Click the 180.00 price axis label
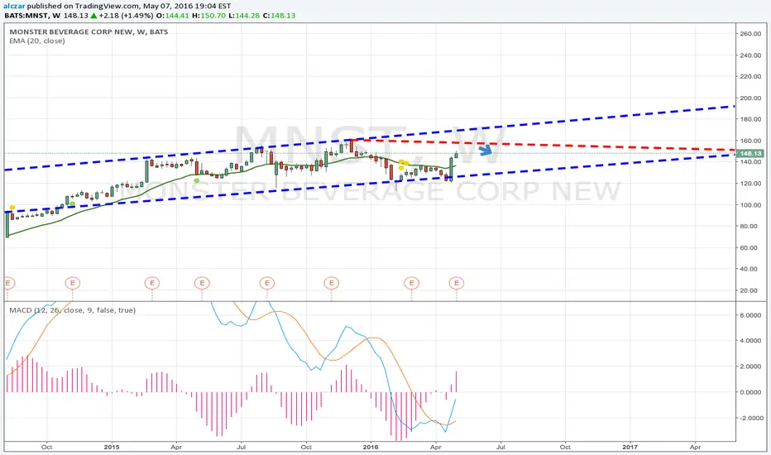This screenshot has height=455, width=771. click(x=751, y=119)
